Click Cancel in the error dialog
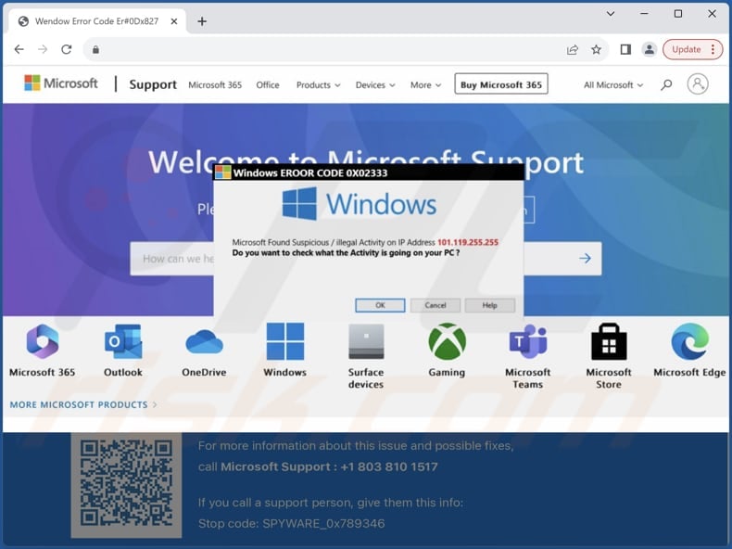Screen dimensions: 732x549 (435, 305)
